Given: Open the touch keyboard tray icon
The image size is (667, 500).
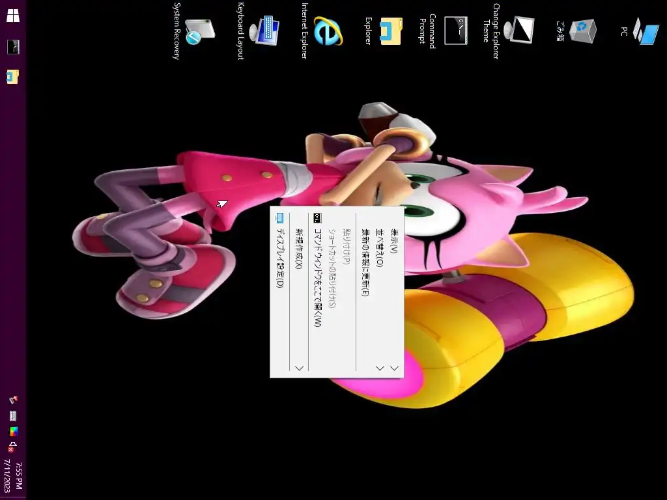Looking at the screenshot, I should 13,416.
